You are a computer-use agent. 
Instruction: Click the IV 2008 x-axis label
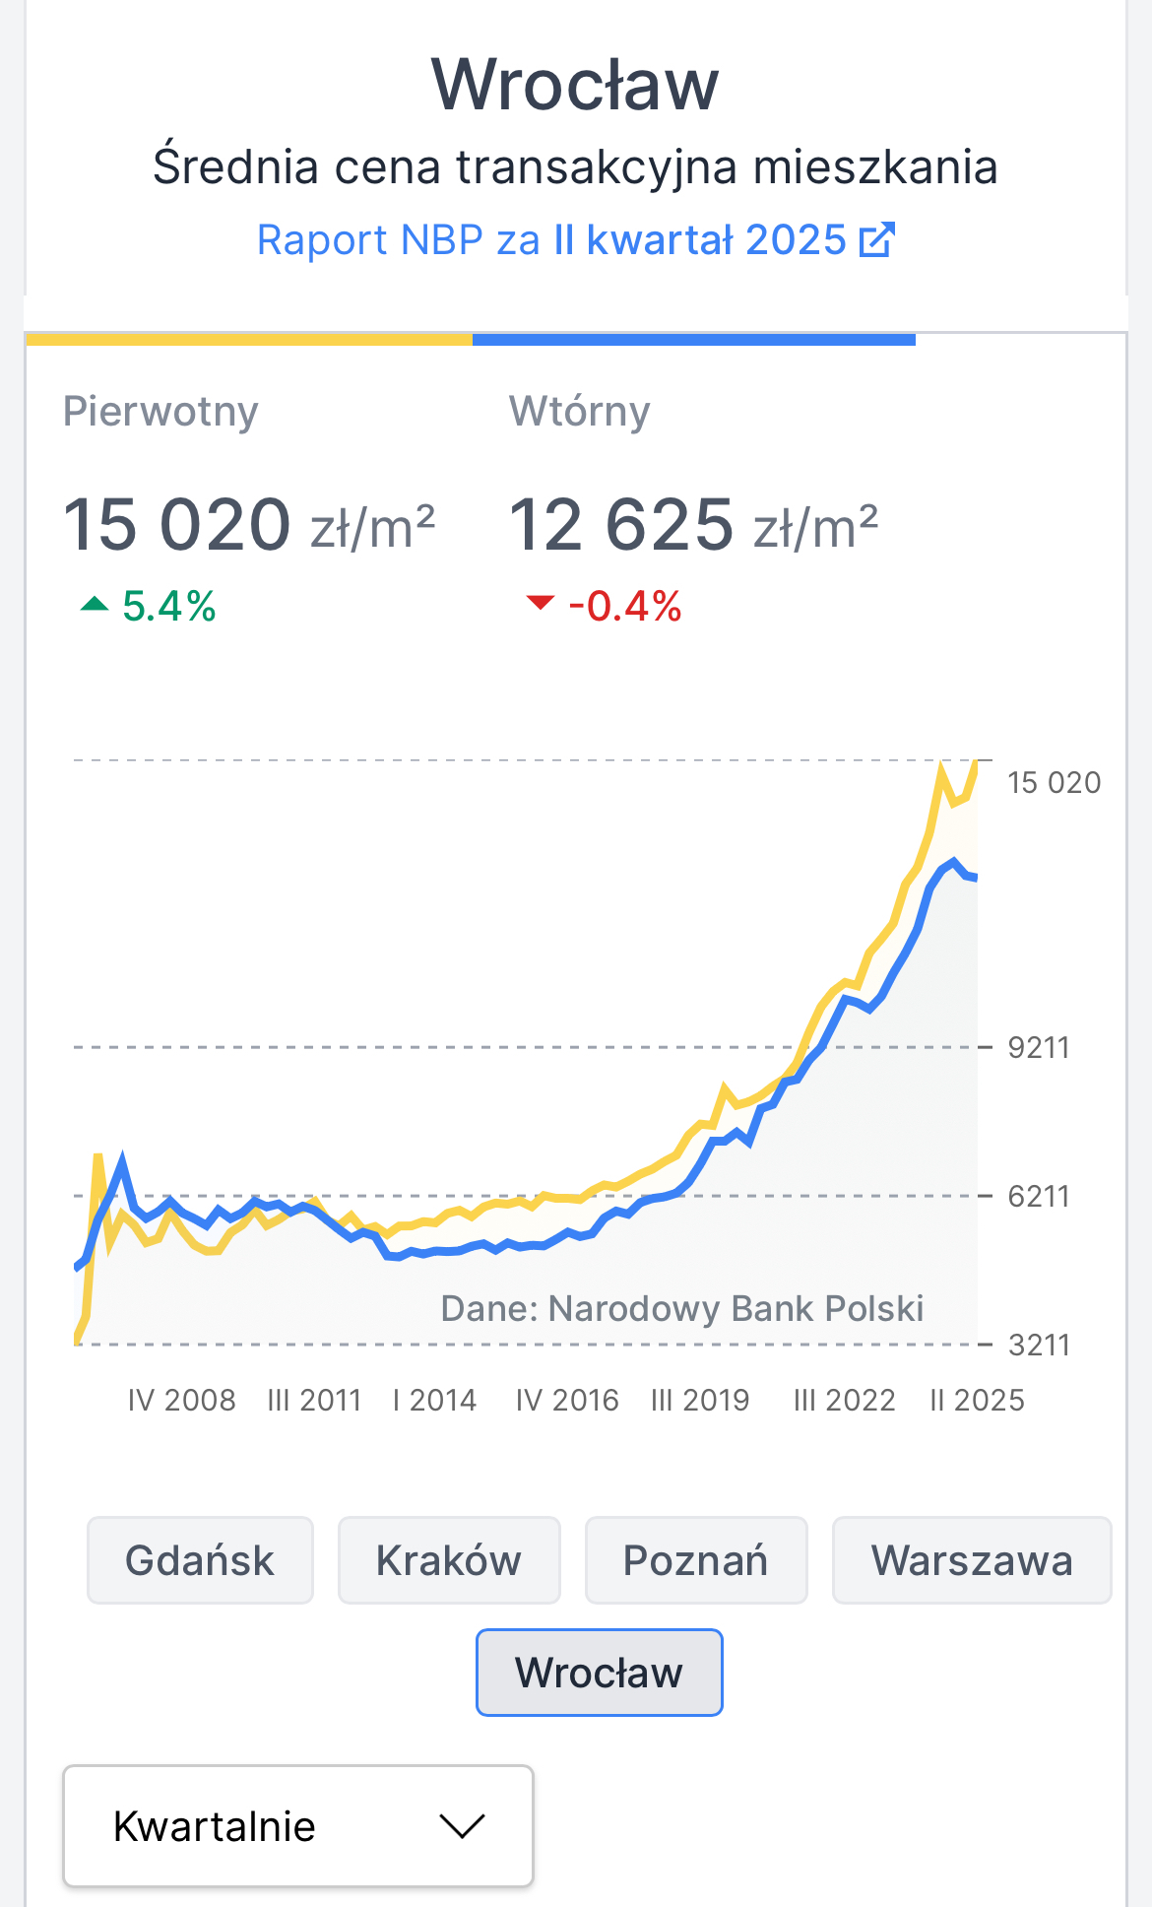pyautogui.click(x=182, y=1400)
